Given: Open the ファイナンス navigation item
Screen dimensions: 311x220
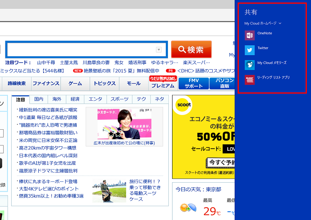Looking at the screenshot, I should (x=46, y=84).
